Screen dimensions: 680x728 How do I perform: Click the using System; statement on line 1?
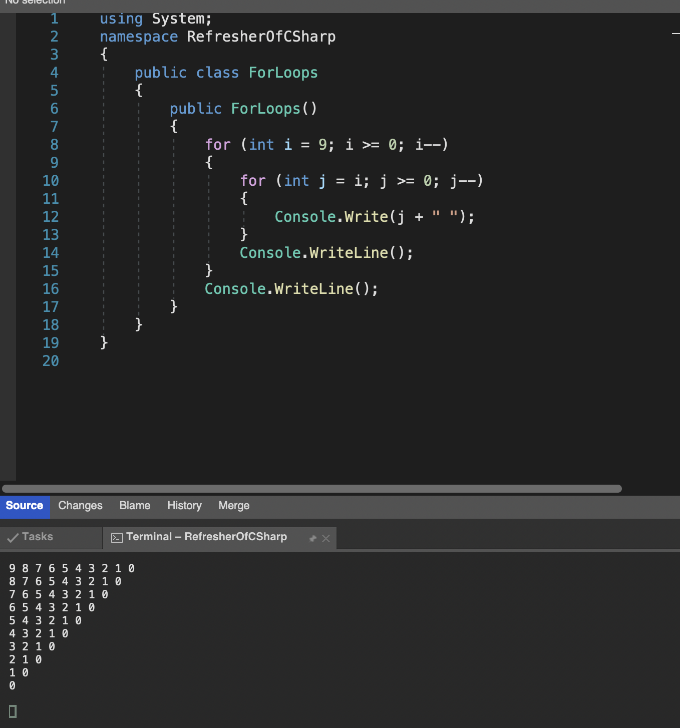156,18
